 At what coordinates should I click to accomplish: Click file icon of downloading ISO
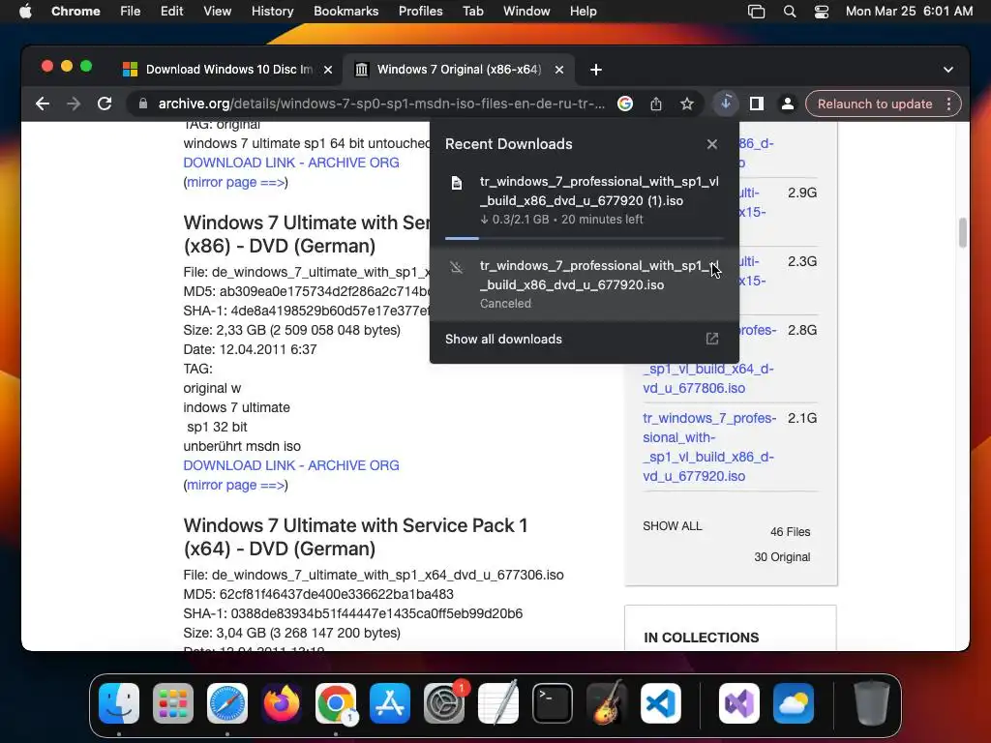coord(457,183)
